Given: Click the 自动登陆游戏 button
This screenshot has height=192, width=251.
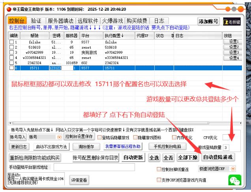Looking at the screenshot, I should click(218, 157).
